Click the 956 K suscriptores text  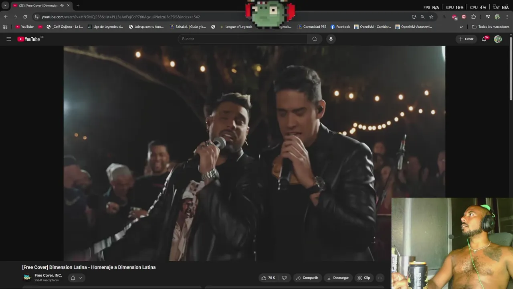46,280
